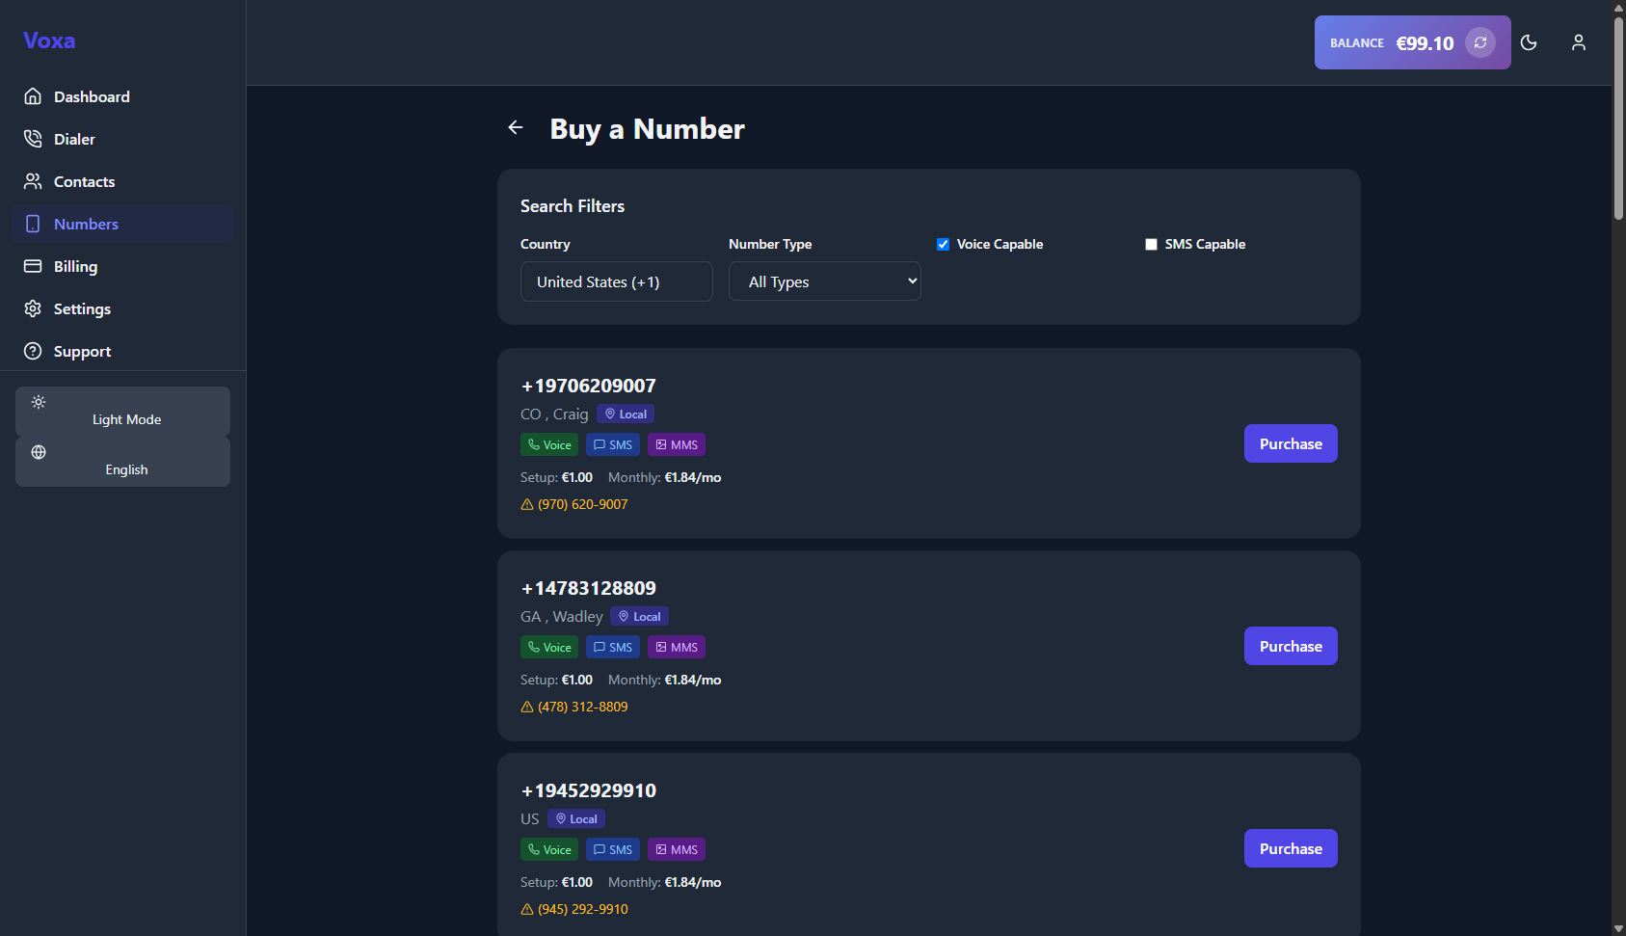Click the Billing card icon
Image resolution: width=1626 pixels, height=936 pixels.
click(33, 266)
